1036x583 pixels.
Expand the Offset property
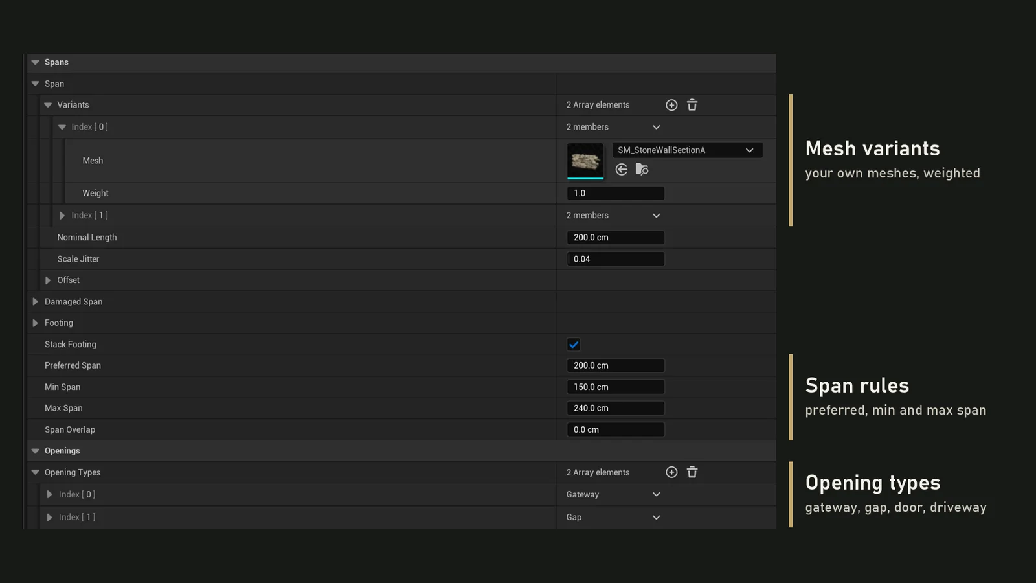(x=48, y=280)
